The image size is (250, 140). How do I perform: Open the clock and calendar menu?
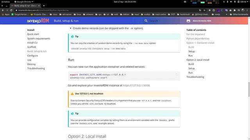pyautogui.click(x=125, y=2)
